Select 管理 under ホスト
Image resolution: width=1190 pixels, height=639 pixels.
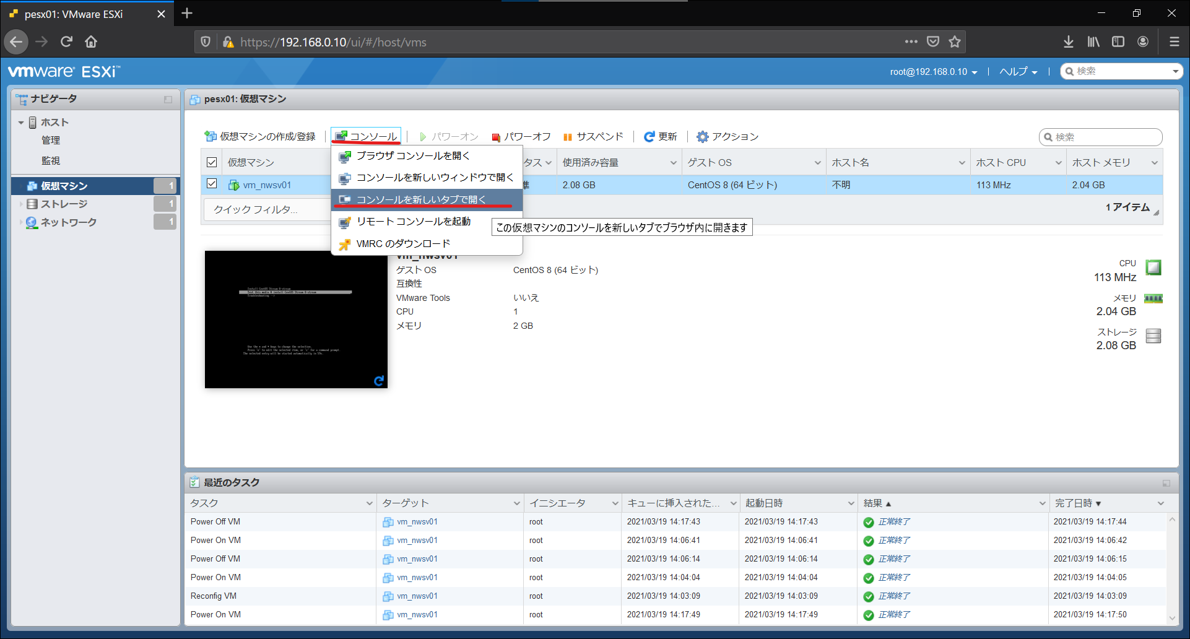[51, 141]
